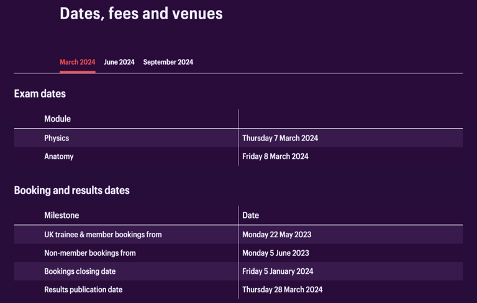Select the Non-member bookings from row
477x303 pixels.
(x=89, y=253)
